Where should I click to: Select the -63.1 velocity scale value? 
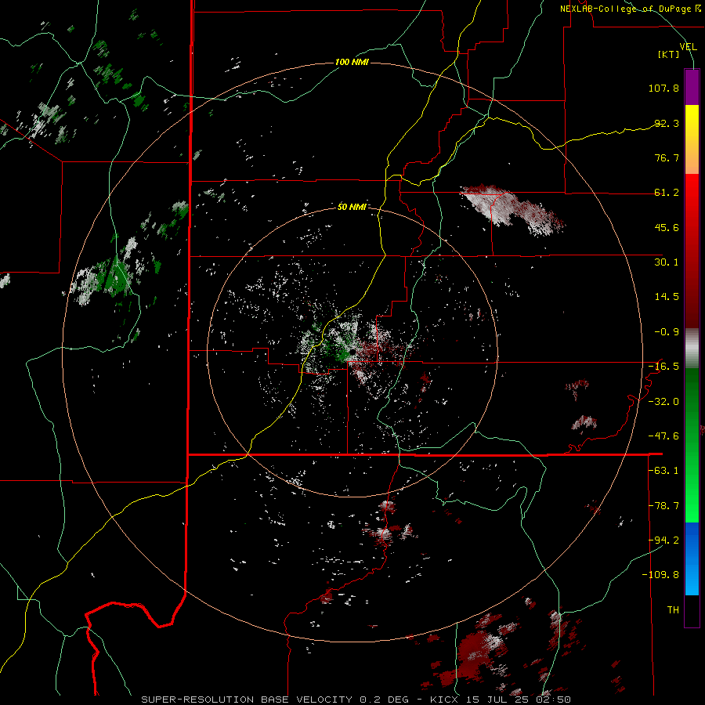click(663, 471)
